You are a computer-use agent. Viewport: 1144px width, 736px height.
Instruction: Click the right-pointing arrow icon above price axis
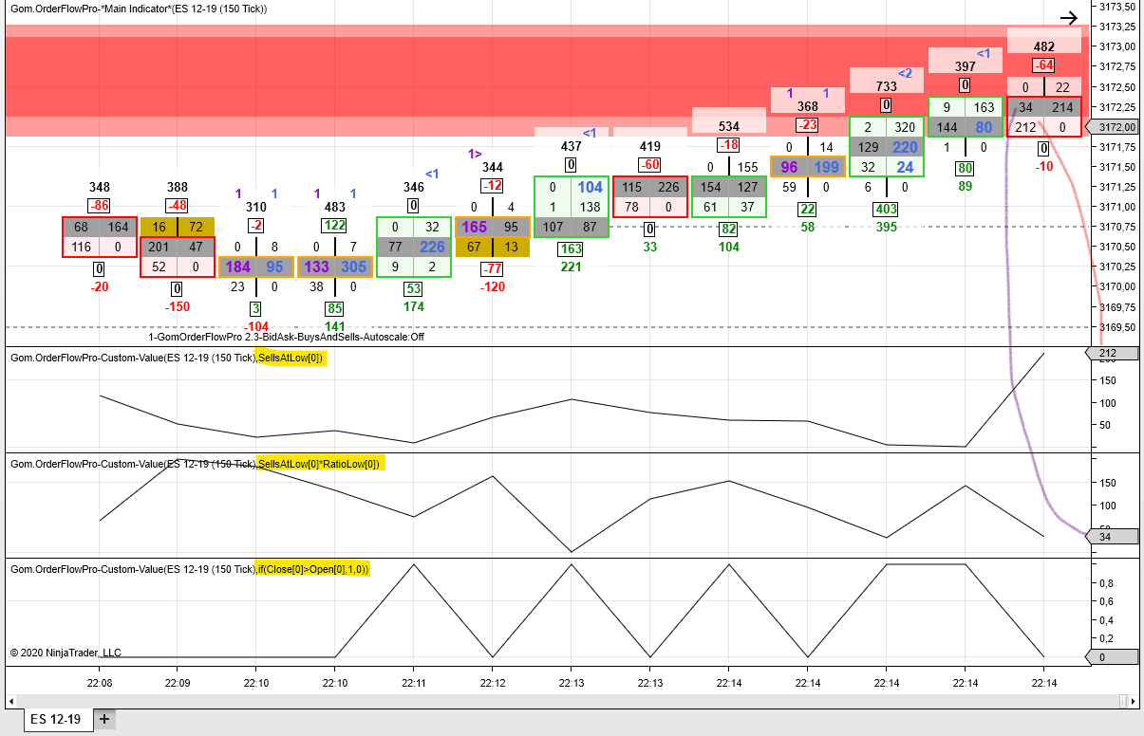(x=1068, y=17)
